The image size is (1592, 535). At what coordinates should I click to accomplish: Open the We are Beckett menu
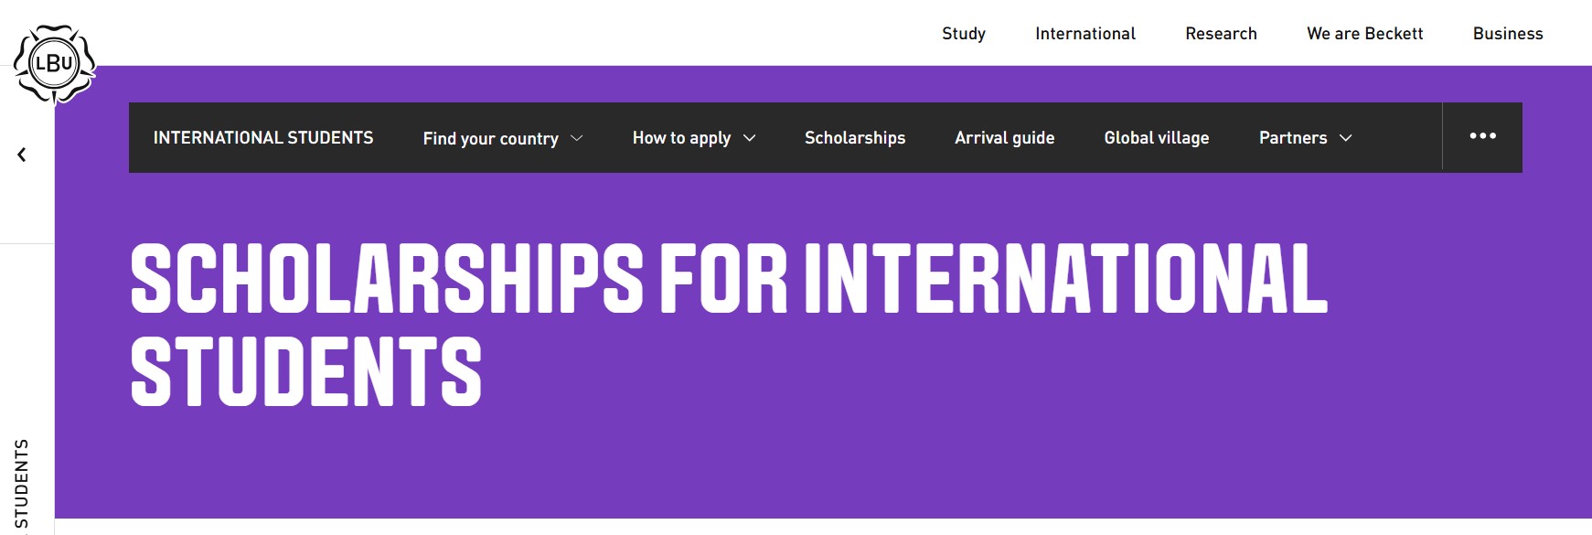coord(1364,34)
